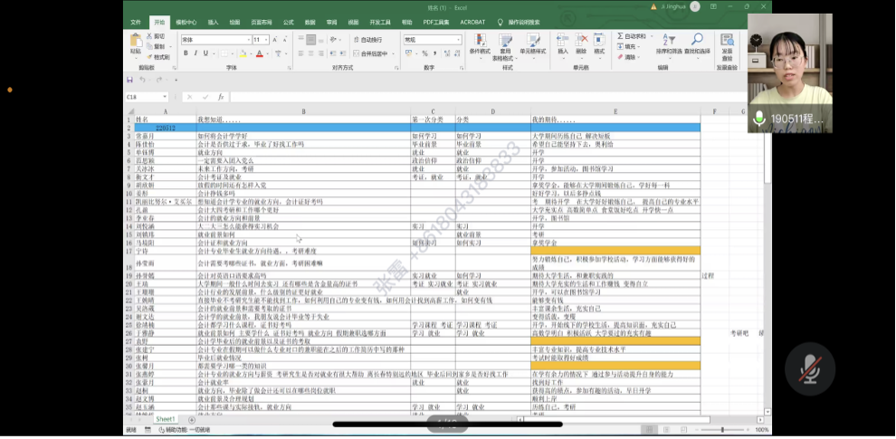Expand the font size dropdown
896x439 pixels.
coord(266,40)
